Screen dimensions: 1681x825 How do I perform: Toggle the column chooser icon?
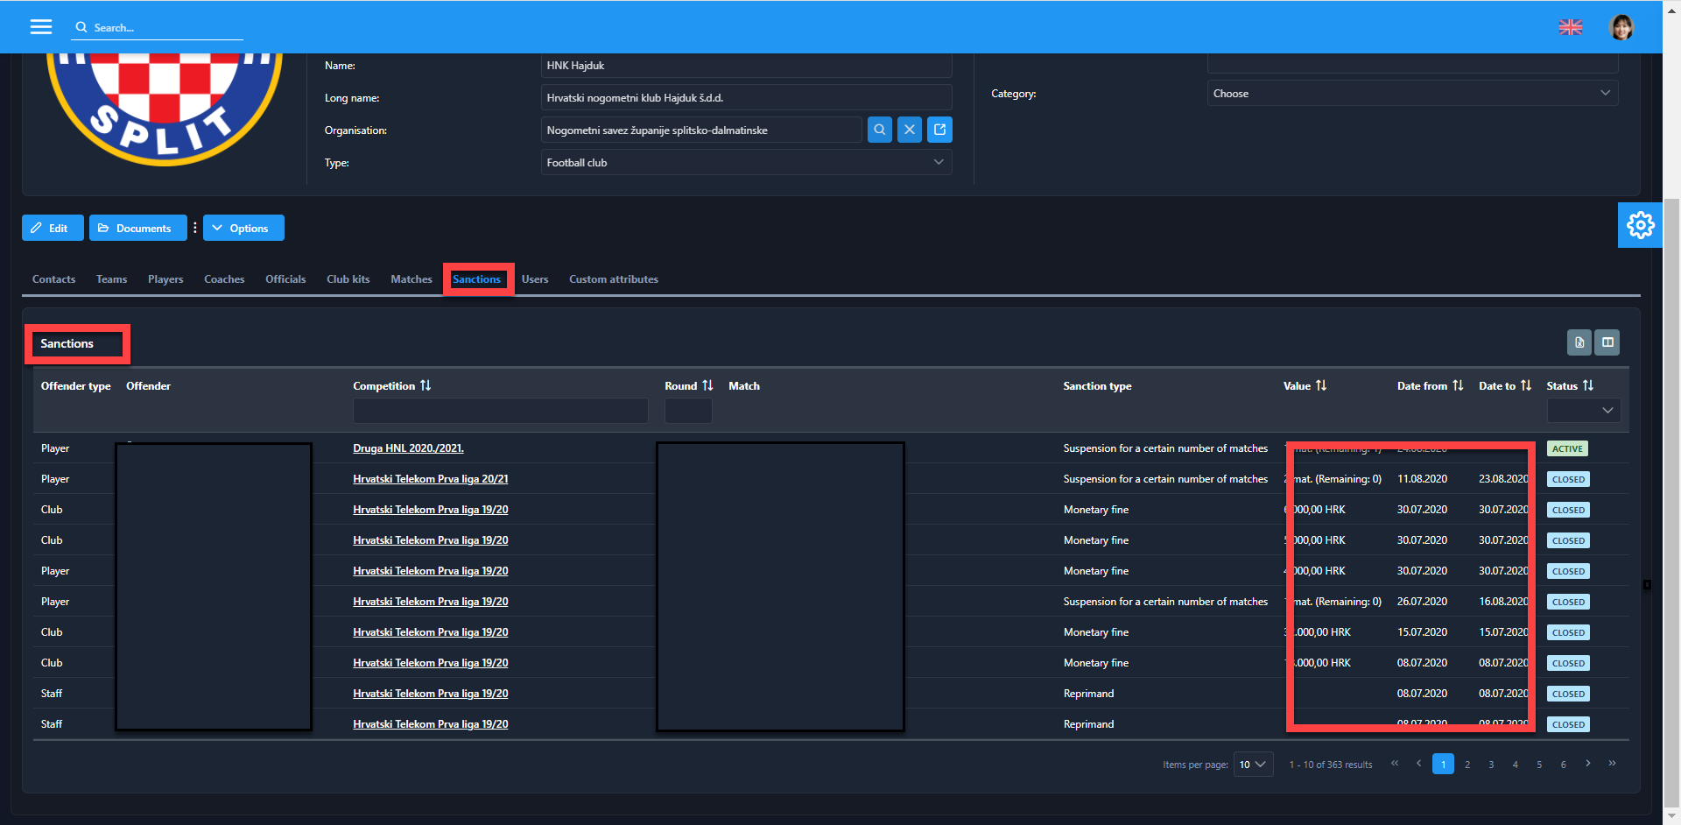pyautogui.click(x=1607, y=342)
